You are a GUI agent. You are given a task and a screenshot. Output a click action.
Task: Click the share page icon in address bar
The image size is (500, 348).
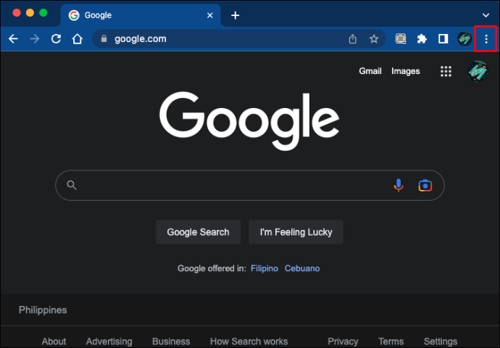click(352, 39)
